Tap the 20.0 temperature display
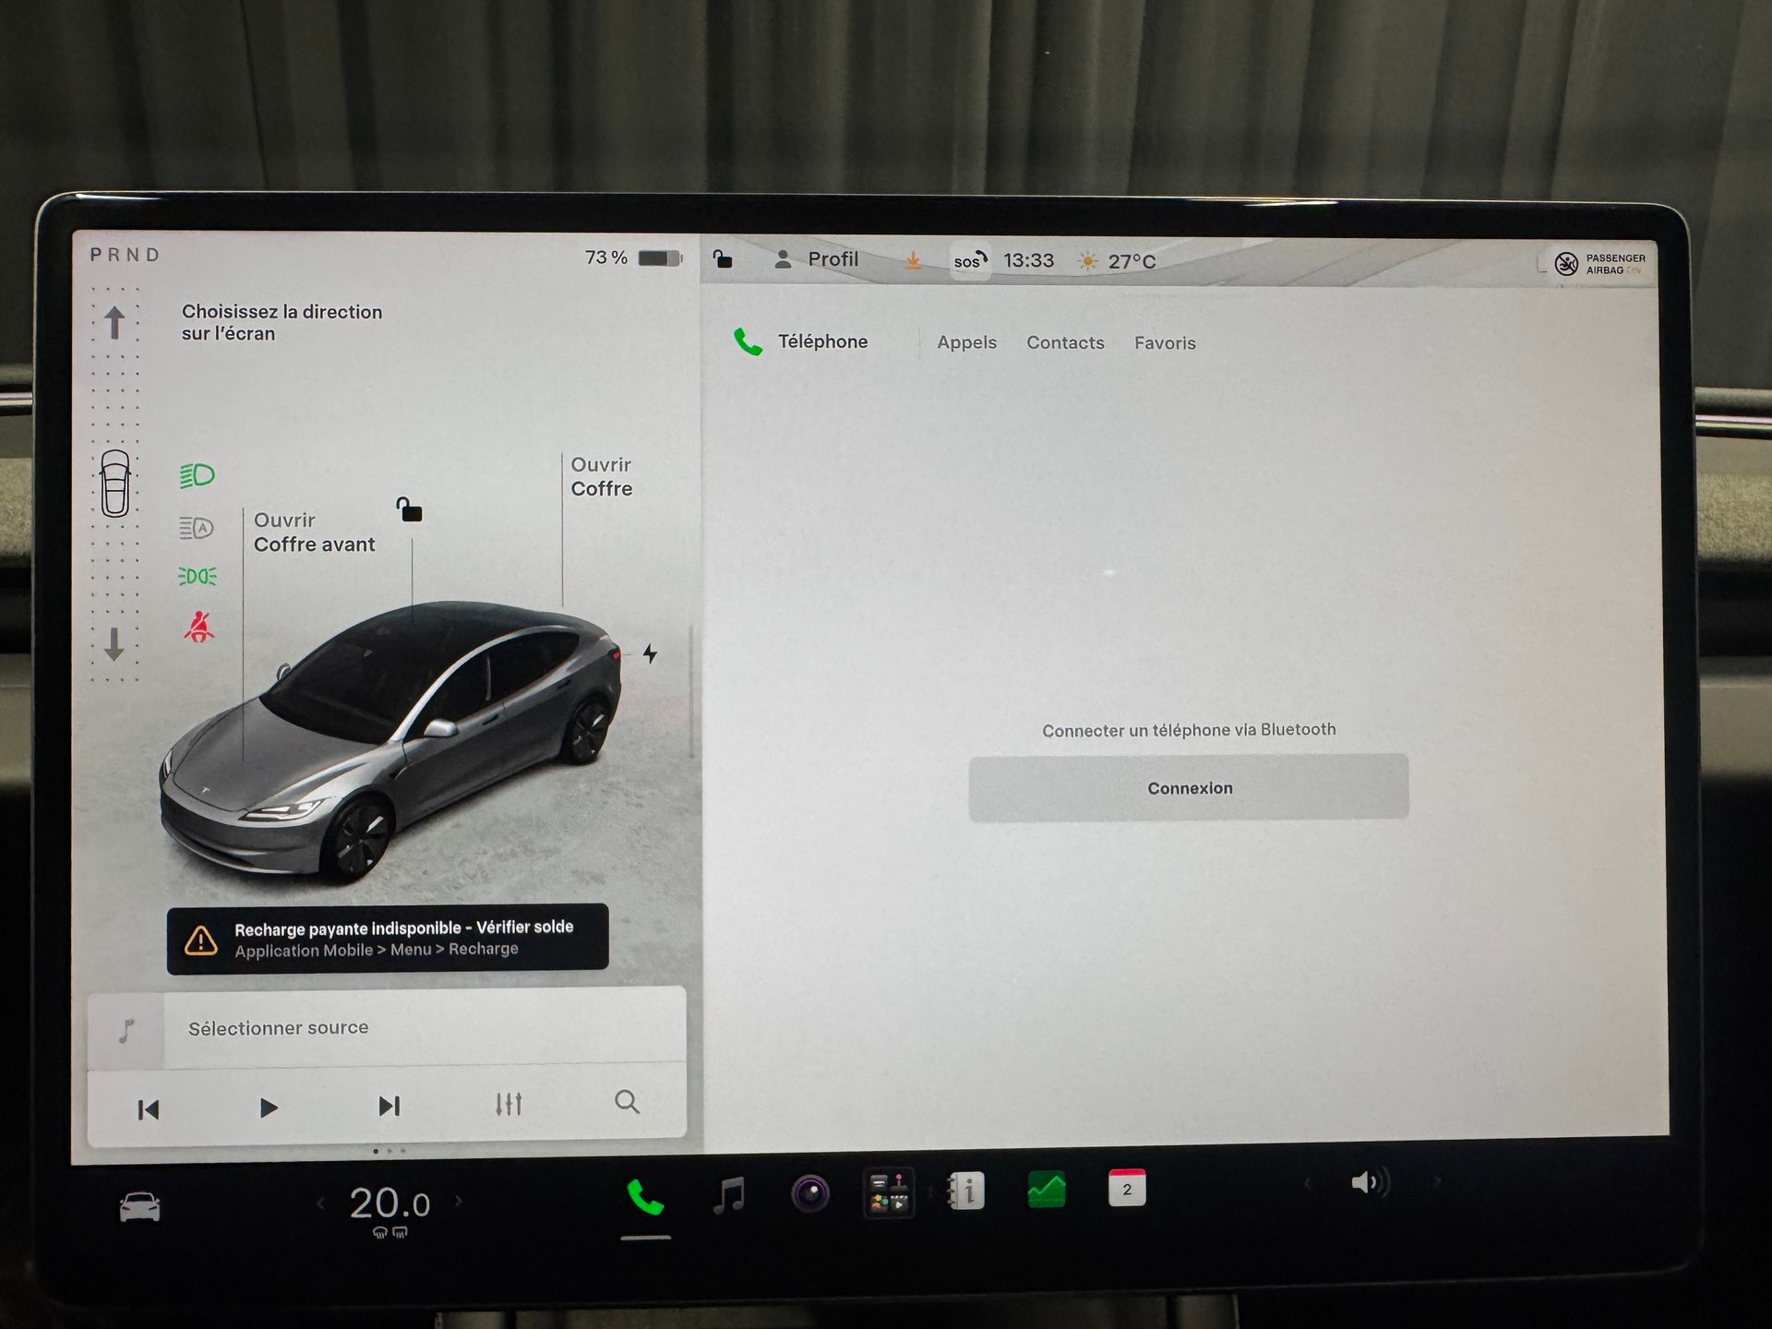The height and width of the screenshot is (1329, 1772). (x=389, y=1203)
